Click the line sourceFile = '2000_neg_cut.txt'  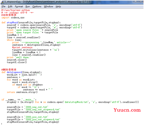[x=27, y=107]
